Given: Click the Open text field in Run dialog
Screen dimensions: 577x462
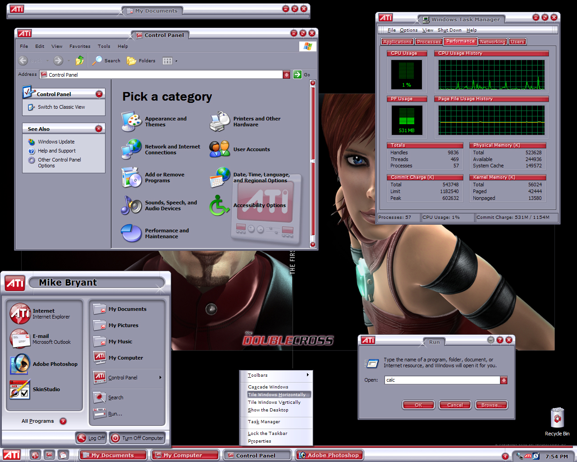Looking at the screenshot, I should [443, 380].
